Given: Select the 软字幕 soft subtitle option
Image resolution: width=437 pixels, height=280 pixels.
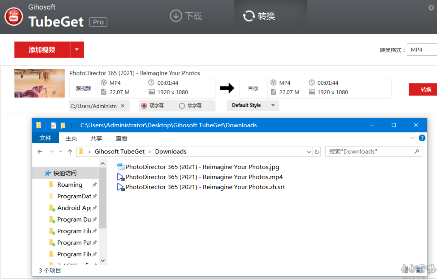Looking at the screenshot, I should tap(190, 106).
